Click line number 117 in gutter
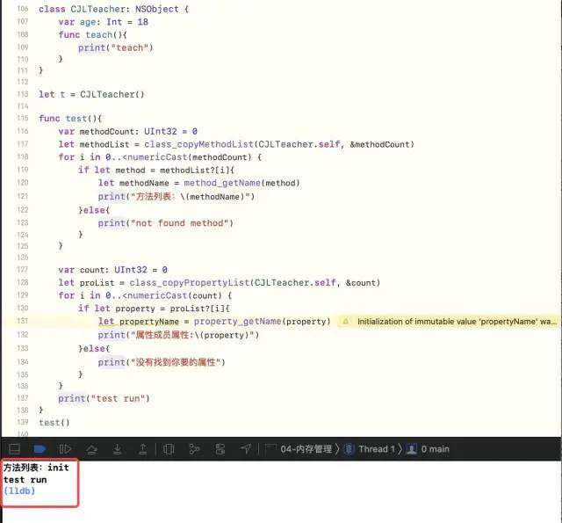Screen dimensions: 562x523 pyautogui.click(x=23, y=144)
